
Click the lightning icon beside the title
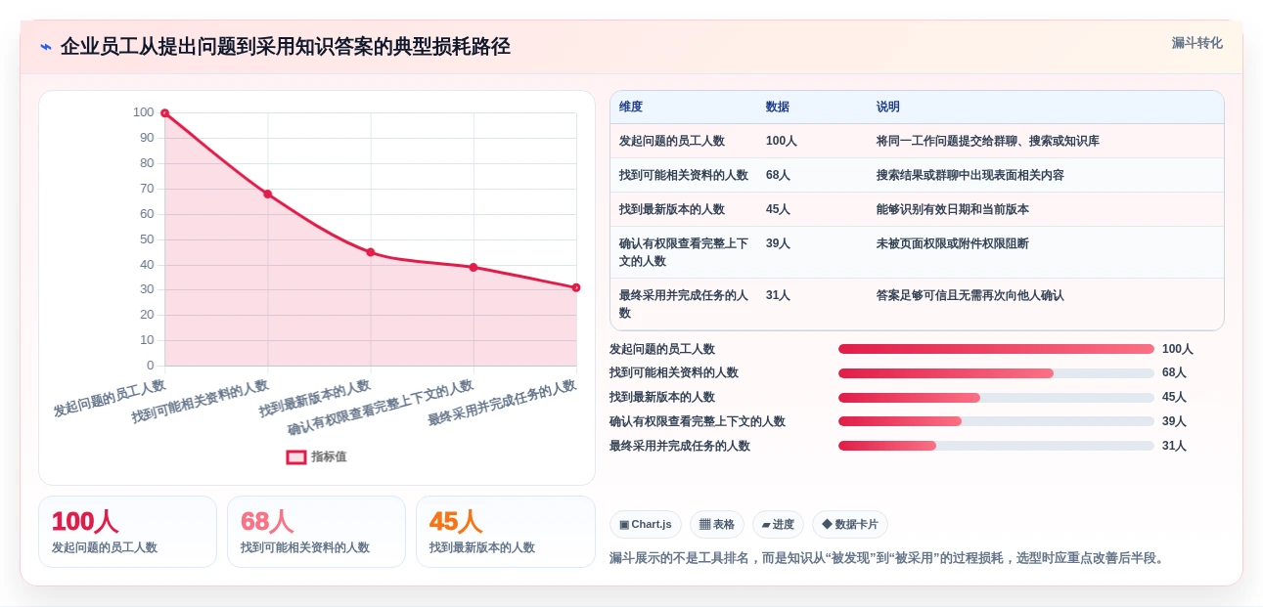tap(46, 46)
